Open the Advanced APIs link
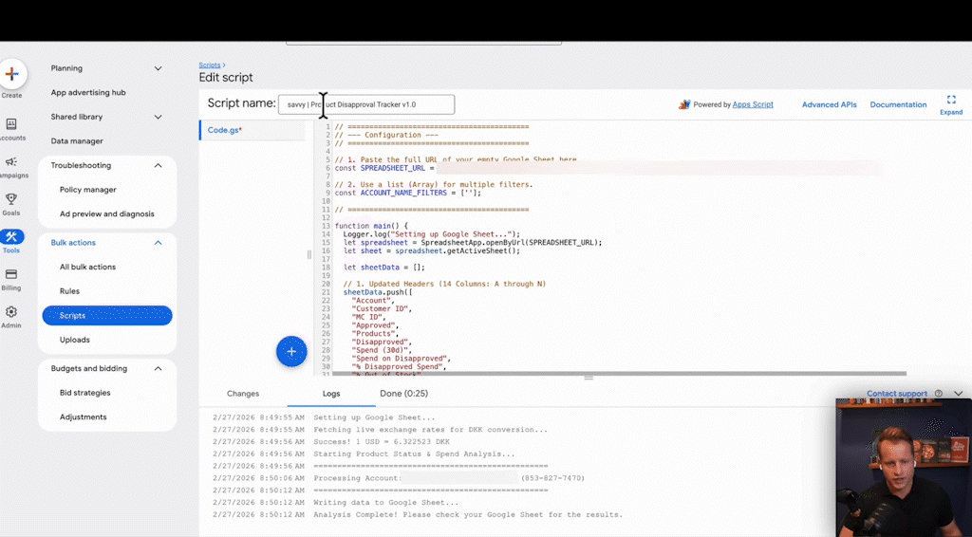The height and width of the screenshot is (537, 972). (x=829, y=104)
